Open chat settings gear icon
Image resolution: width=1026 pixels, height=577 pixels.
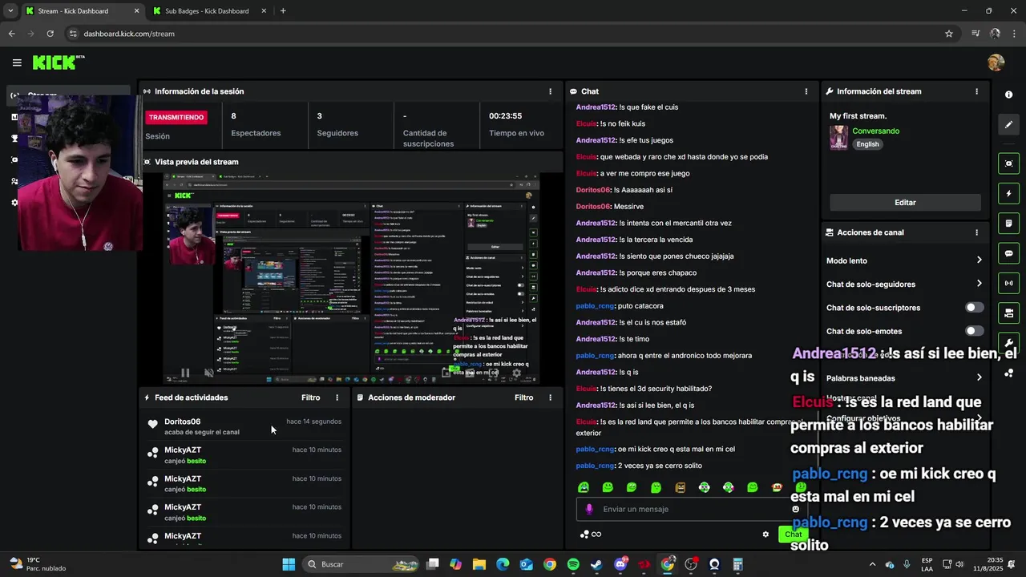point(765,535)
